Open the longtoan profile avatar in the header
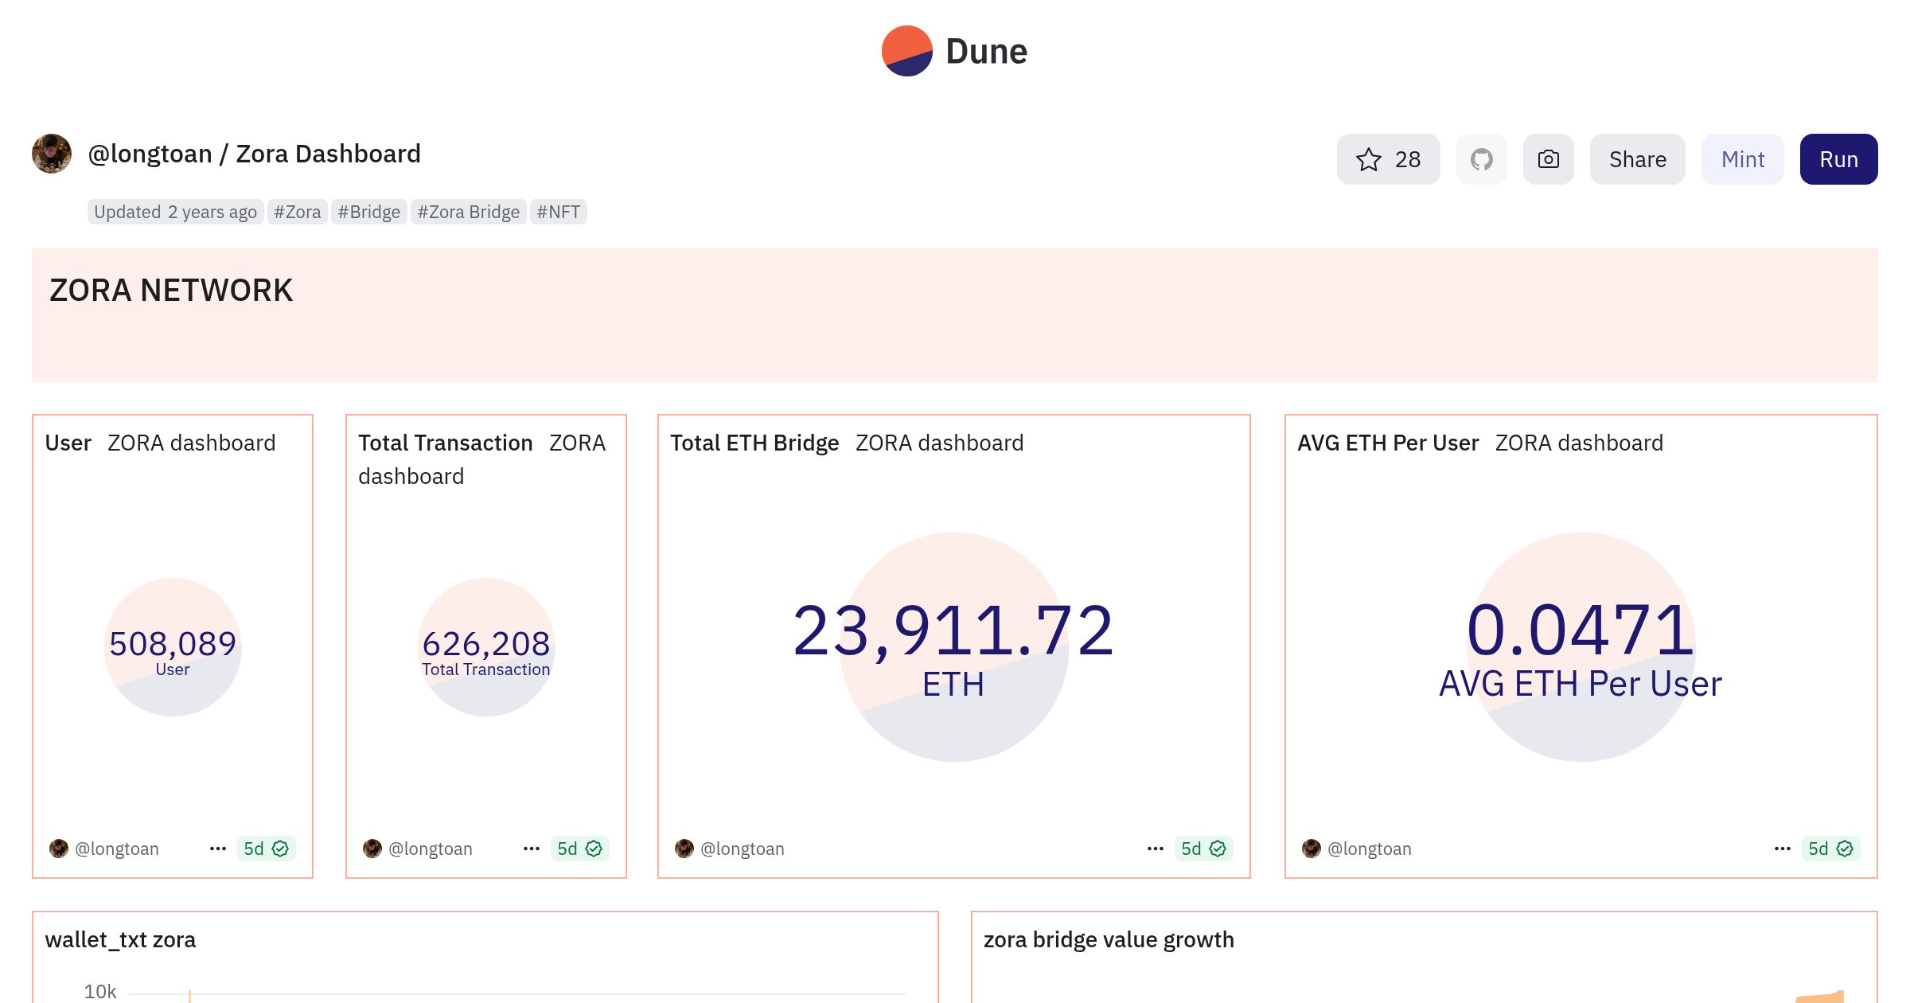This screenshot has width=1910, height=1003. pos(52,154)
